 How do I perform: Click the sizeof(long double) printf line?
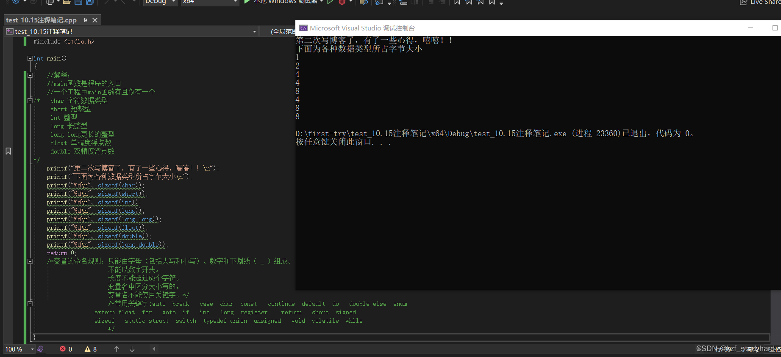pos(108,244)
